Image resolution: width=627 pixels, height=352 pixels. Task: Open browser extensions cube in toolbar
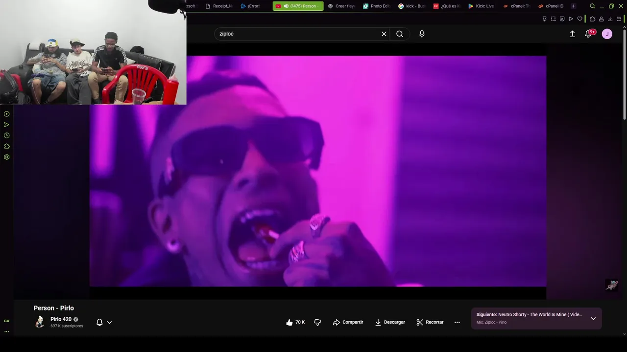pos(592,19)
